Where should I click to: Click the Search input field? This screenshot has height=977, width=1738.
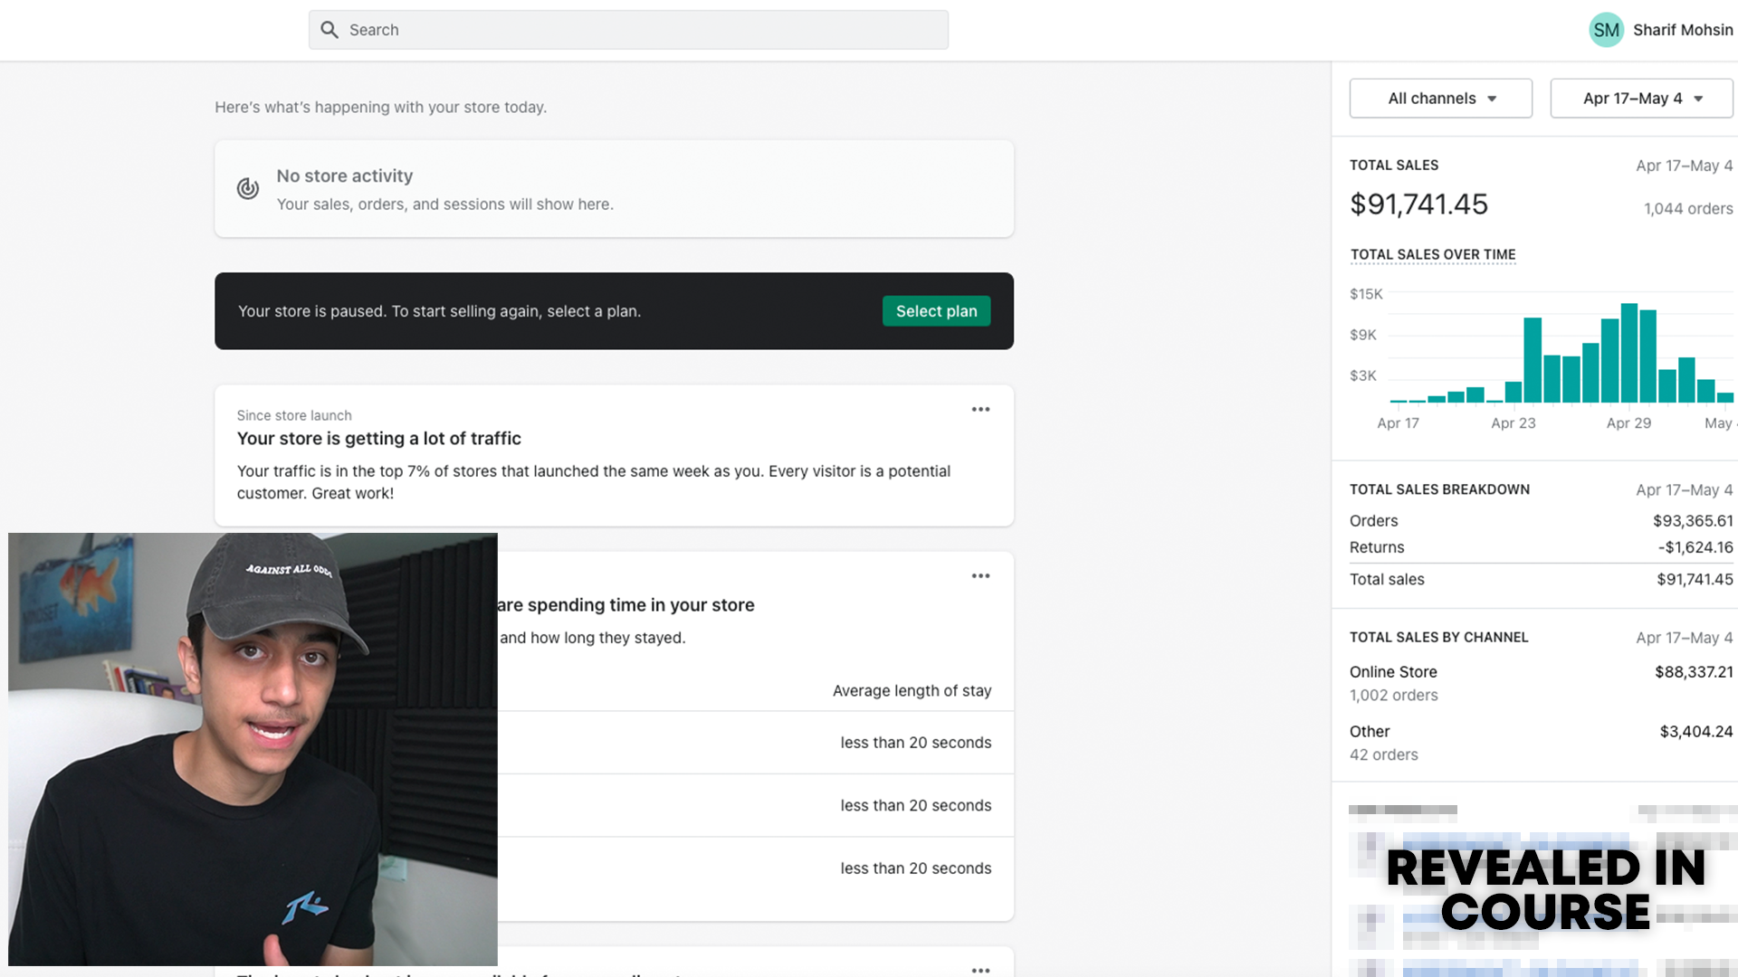[634, 30]
